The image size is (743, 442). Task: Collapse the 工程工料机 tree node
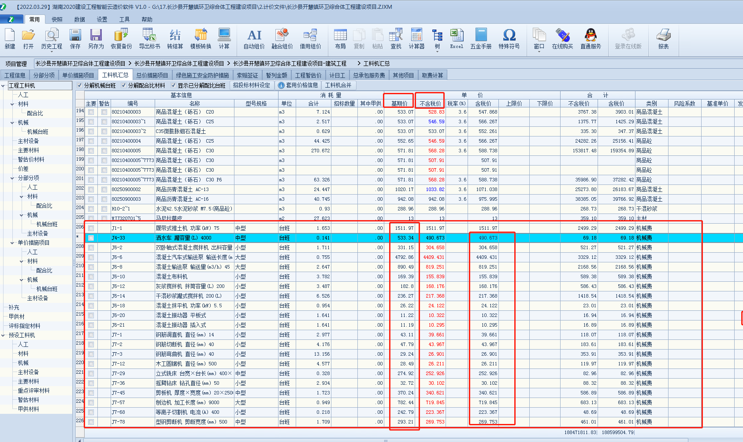pos(3,85)
